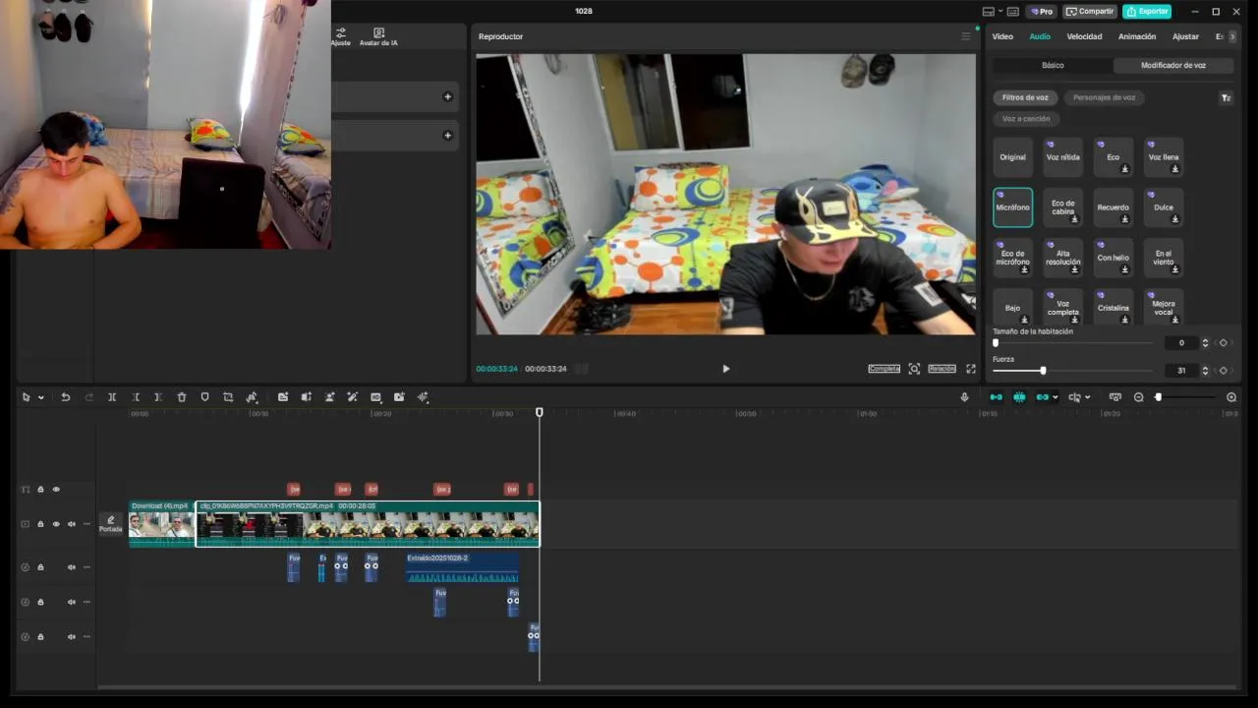This screenshot has height=708, width=1258.
Task: Open the preview axis dropdown arrow
Action: (1087, 397)
